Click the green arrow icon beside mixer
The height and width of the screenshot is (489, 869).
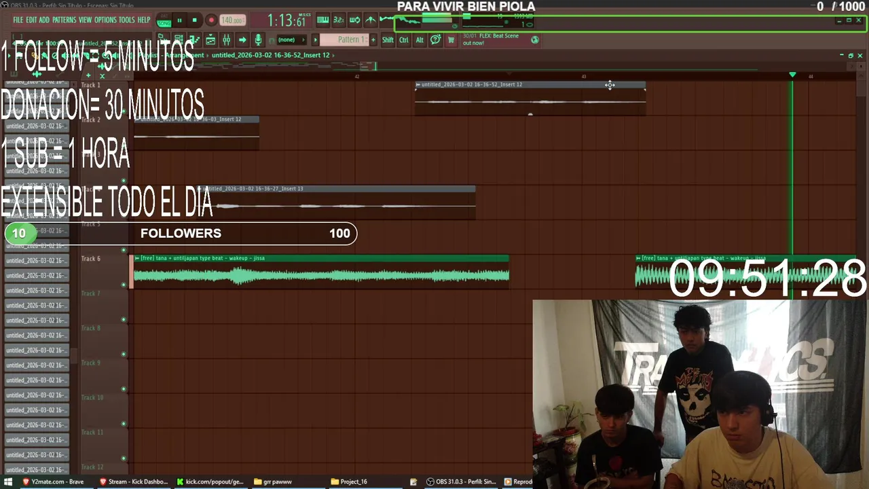coord(242,39)
